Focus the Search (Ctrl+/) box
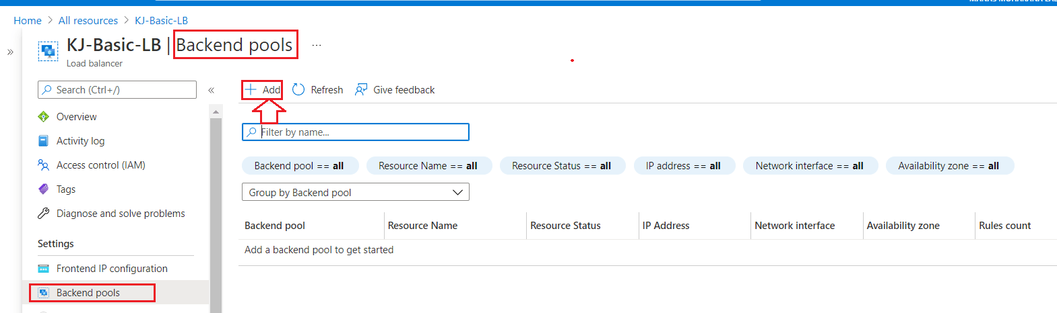The image size is (1057, 313). pos(117,90)
